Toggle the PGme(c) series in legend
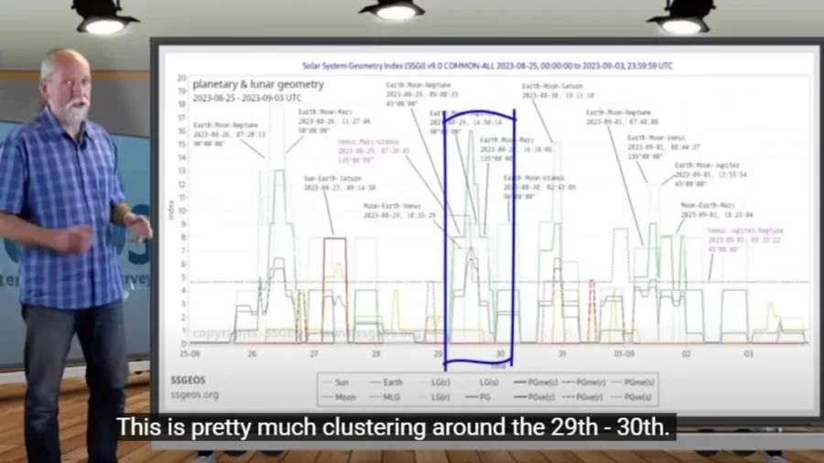 click(x=539, y=382)
